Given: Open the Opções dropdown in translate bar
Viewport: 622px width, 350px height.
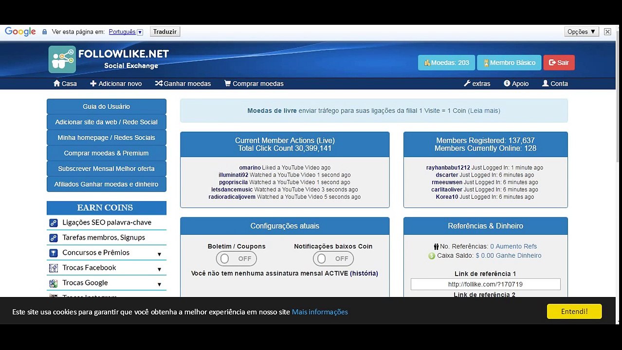Looking at the screenshot, I should pos(582,32).
